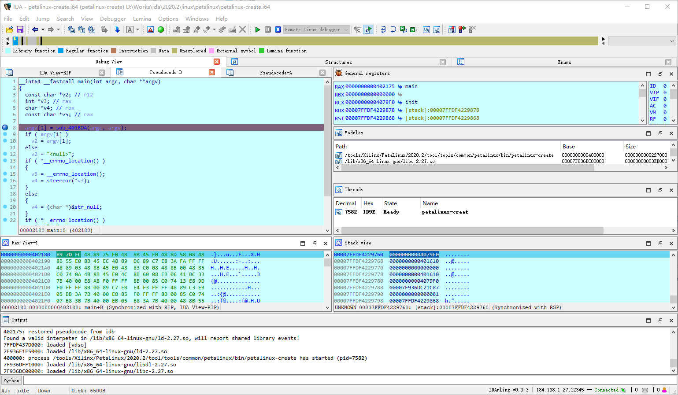Start process with green play icon
678x395 pixels.
[258, 30]
